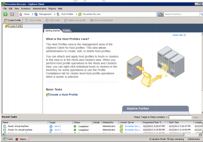Click the recent tasks filter text field
The image size is (203, 142).
coord(180,117)
